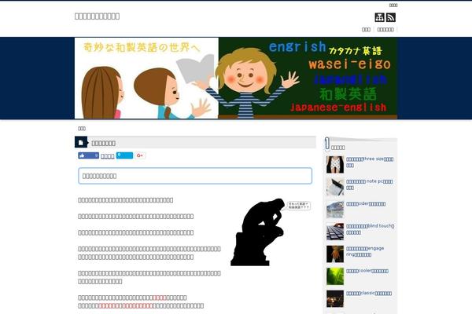The image size is (472, 314).
Task: Open the 'cooler' article thumbnail
Action: (335, 276)
